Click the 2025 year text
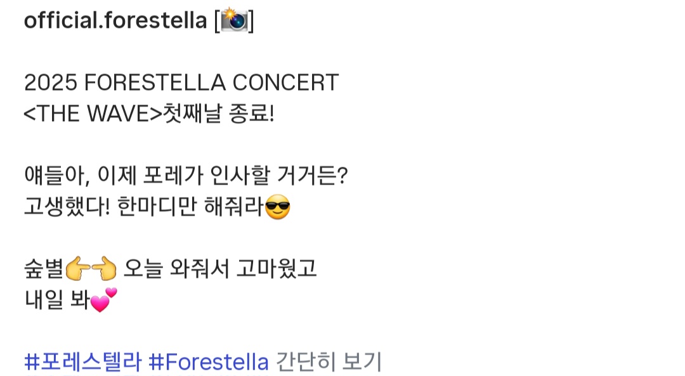Screen dimensions: 685x376 pos(51,82)
